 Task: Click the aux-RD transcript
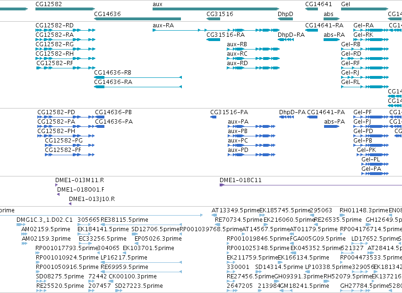(x=253, y=68)
